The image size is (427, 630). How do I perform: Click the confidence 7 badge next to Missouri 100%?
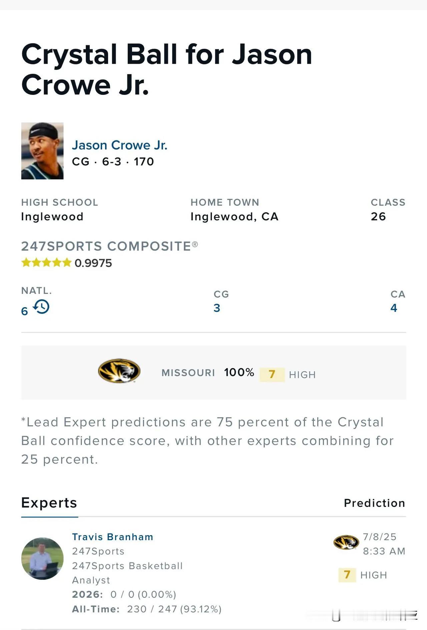point(272,375)
